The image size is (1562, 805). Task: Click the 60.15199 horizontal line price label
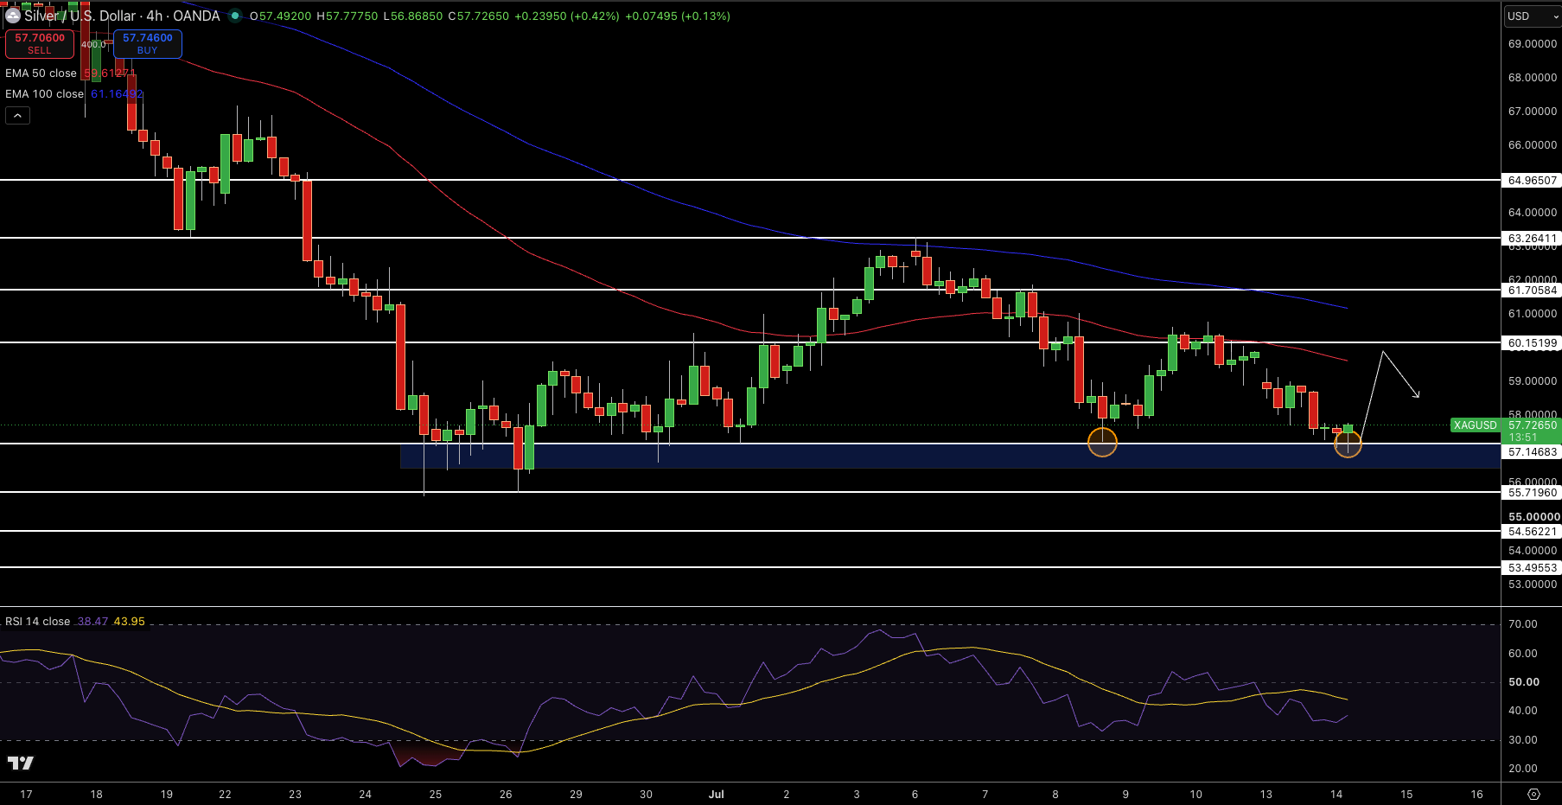1533,343
